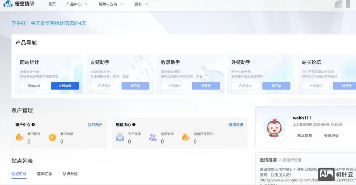Click the monkey avatar image
356x185 pixels.
click(x=274, y=127)
